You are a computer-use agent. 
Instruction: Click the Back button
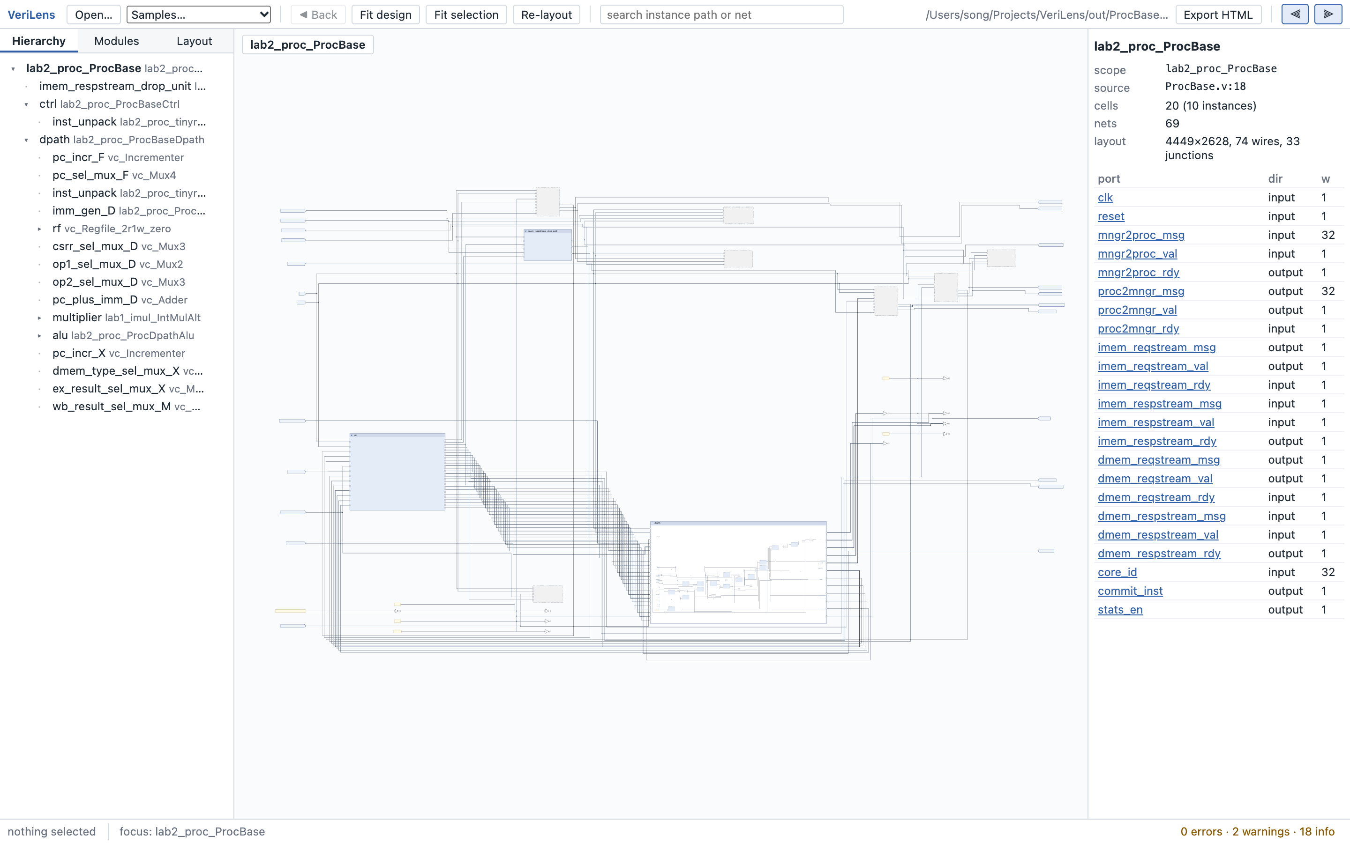[x=318, y=15]
